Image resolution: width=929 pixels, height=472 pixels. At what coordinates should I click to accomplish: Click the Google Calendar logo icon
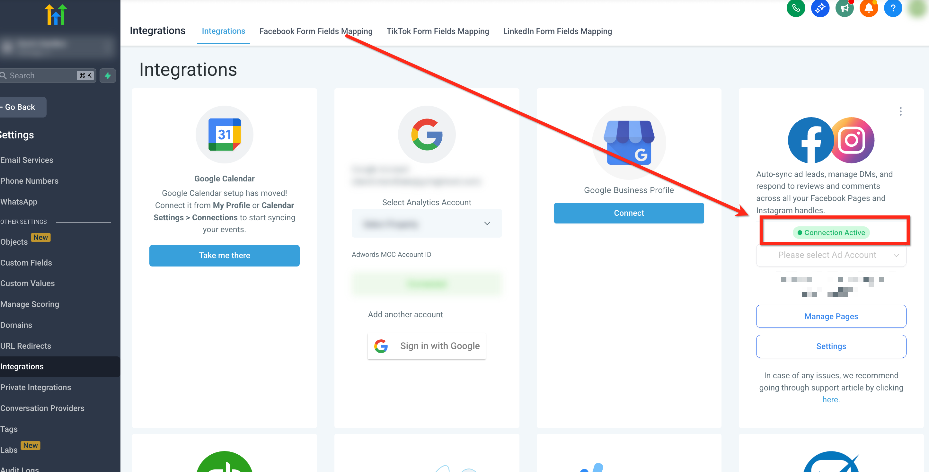click(x=224, y=135)
